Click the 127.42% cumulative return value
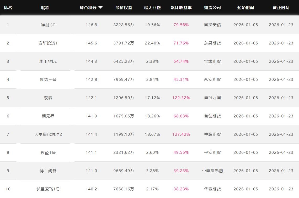299x198 pixels. (x=181, y=134)
